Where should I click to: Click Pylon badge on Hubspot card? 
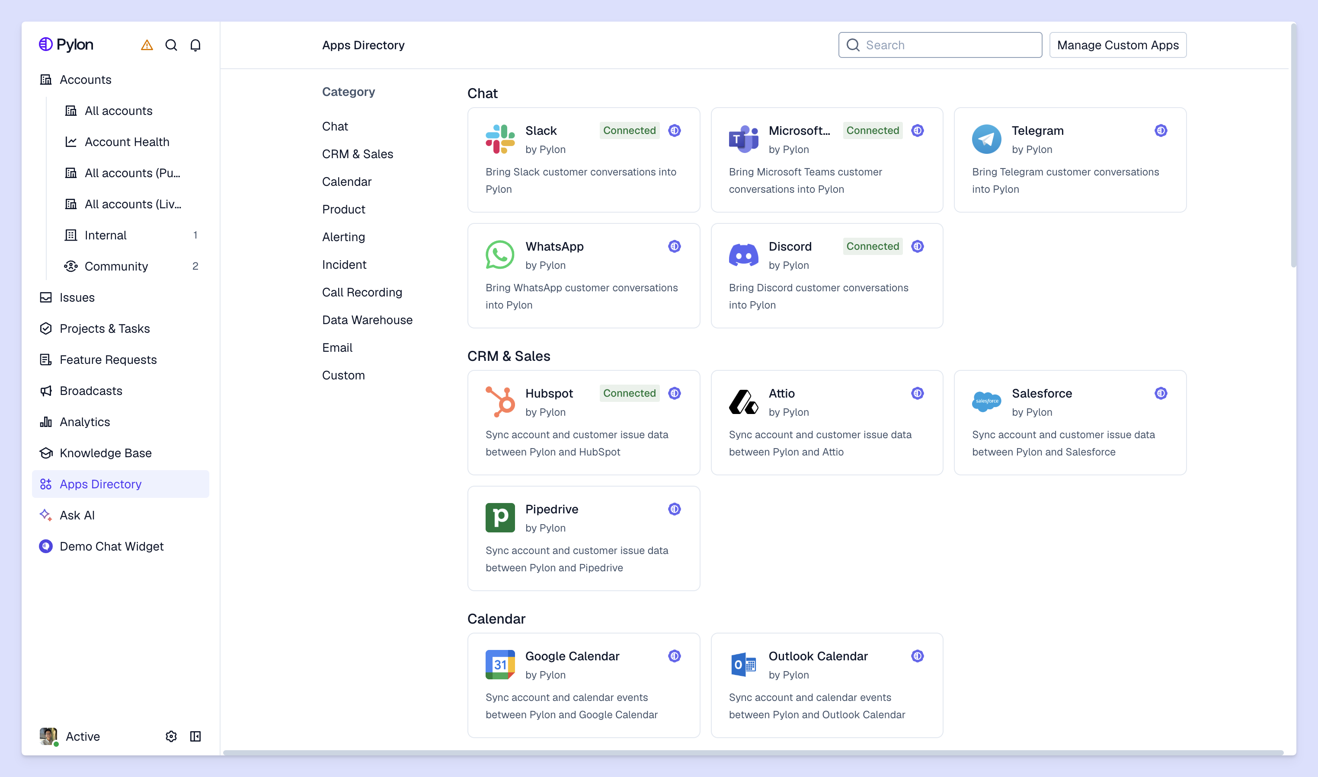[674, 393]
